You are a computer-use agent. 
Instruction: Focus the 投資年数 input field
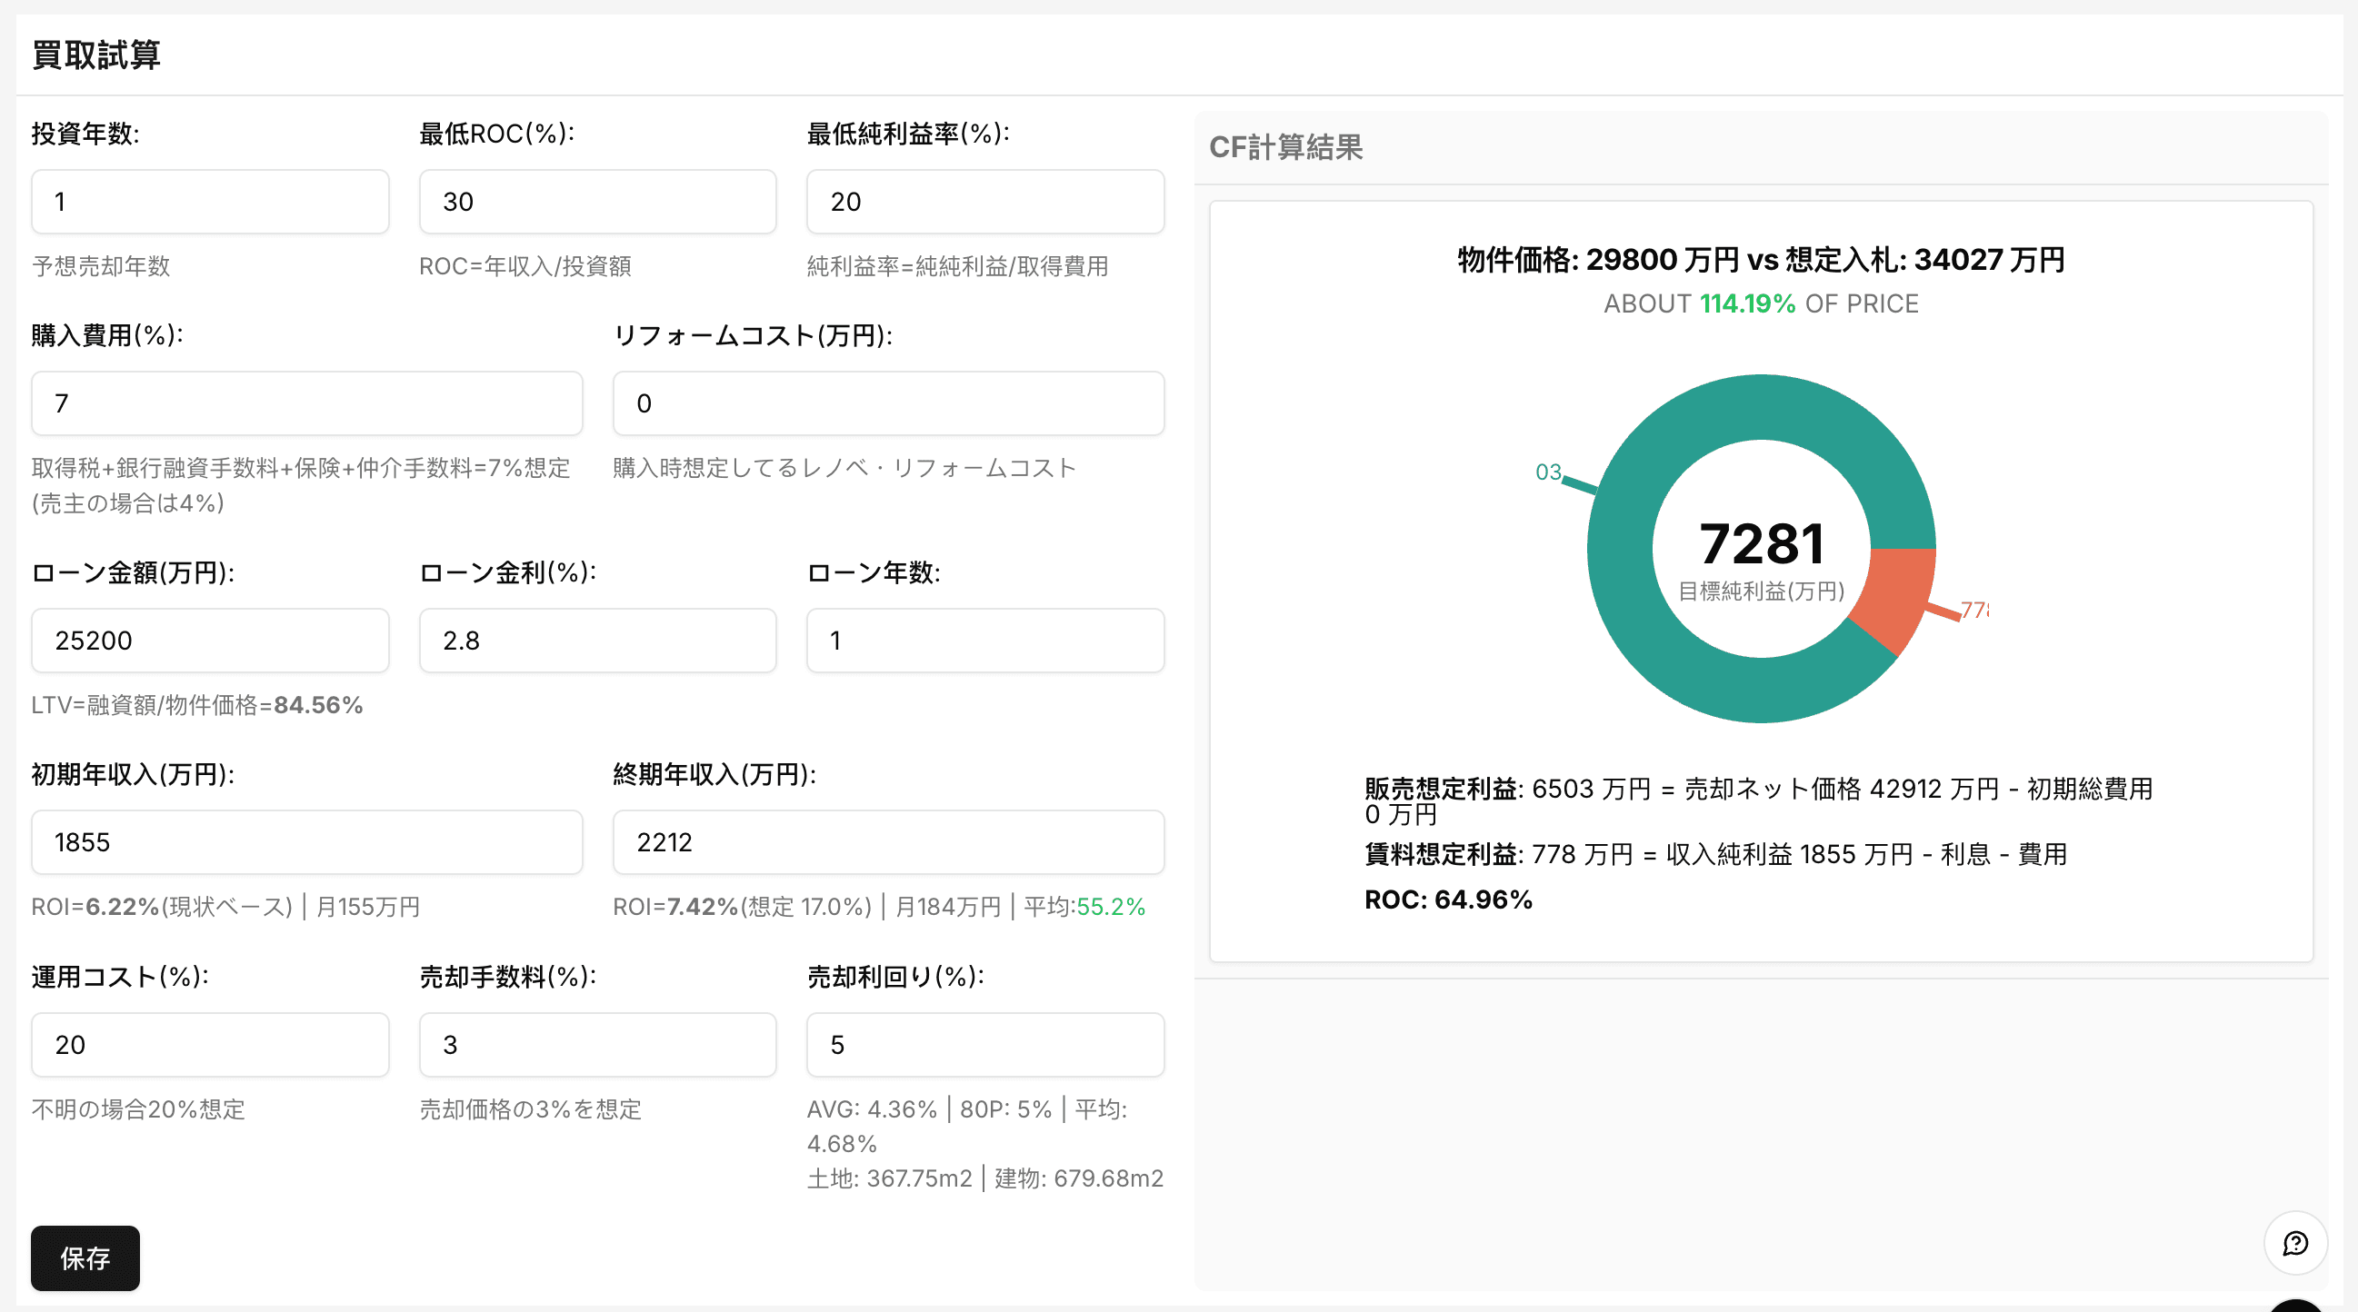pyautogui.click(x=210, y=202)
